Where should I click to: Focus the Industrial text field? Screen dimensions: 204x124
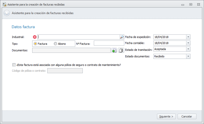[x=78, y=37]
